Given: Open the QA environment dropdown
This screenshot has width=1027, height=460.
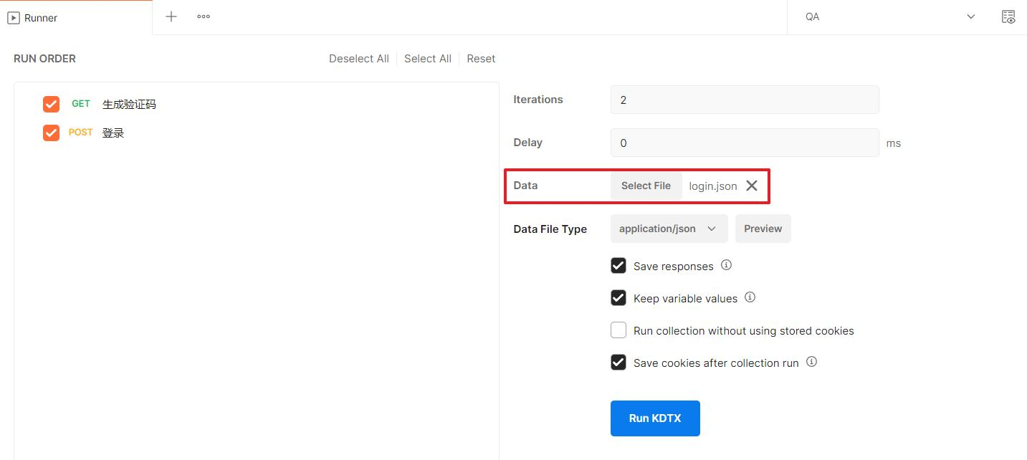Looking at the screenshot, I should click(889, 17).
